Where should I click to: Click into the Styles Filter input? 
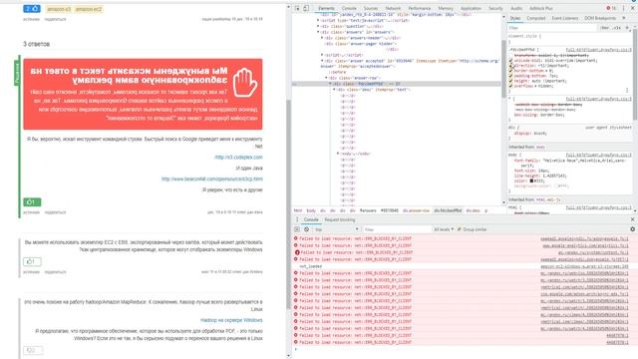(552, 28)
